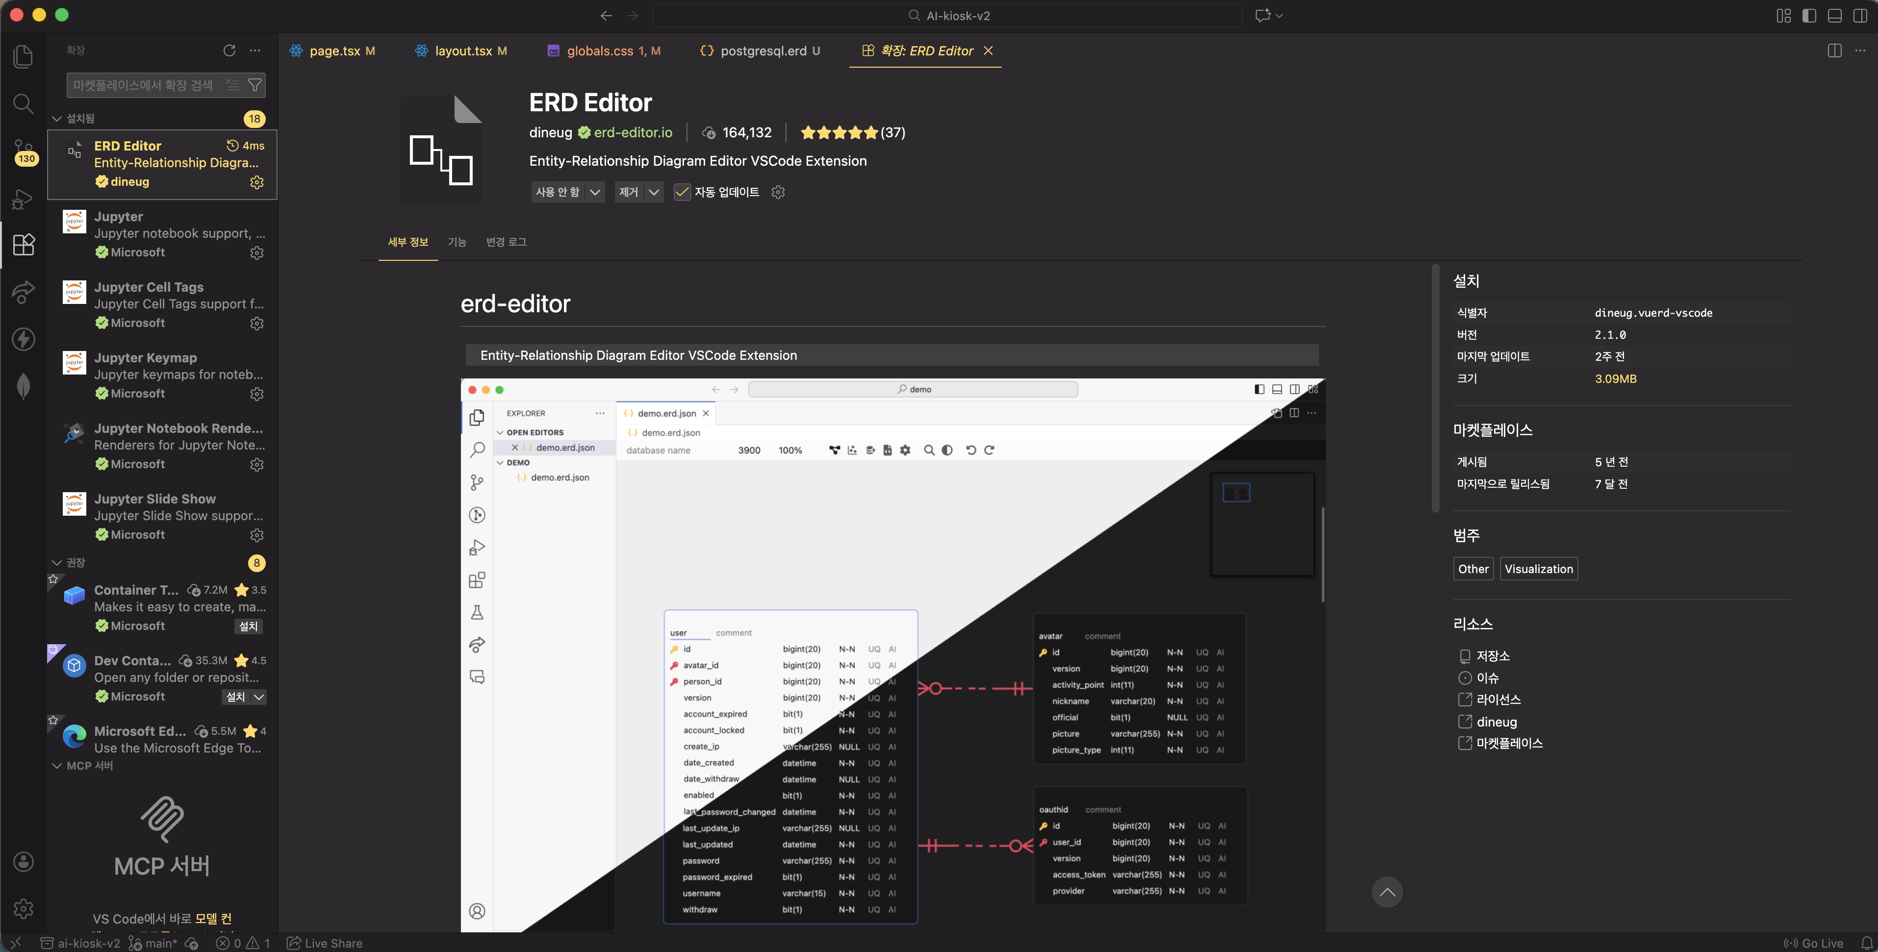Screen dimensions: 1878x952
Task: Select the Jupyter extension in list
Action: point(162,234)
